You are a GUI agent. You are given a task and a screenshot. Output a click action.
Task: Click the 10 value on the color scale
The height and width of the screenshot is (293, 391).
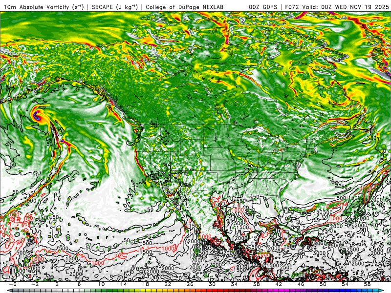101,284
